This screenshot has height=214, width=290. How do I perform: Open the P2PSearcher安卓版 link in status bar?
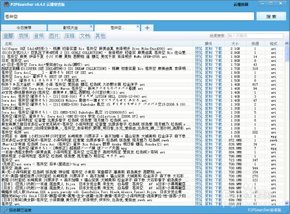coord(264,210)
